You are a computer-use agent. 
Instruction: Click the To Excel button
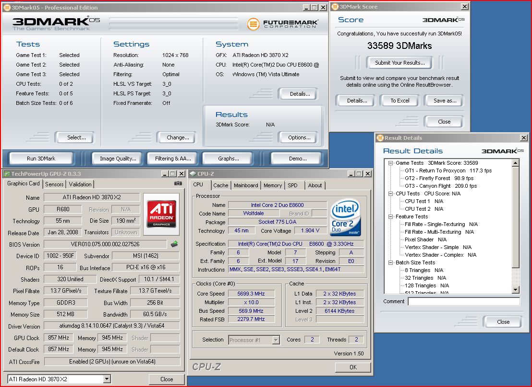point(399,101)
